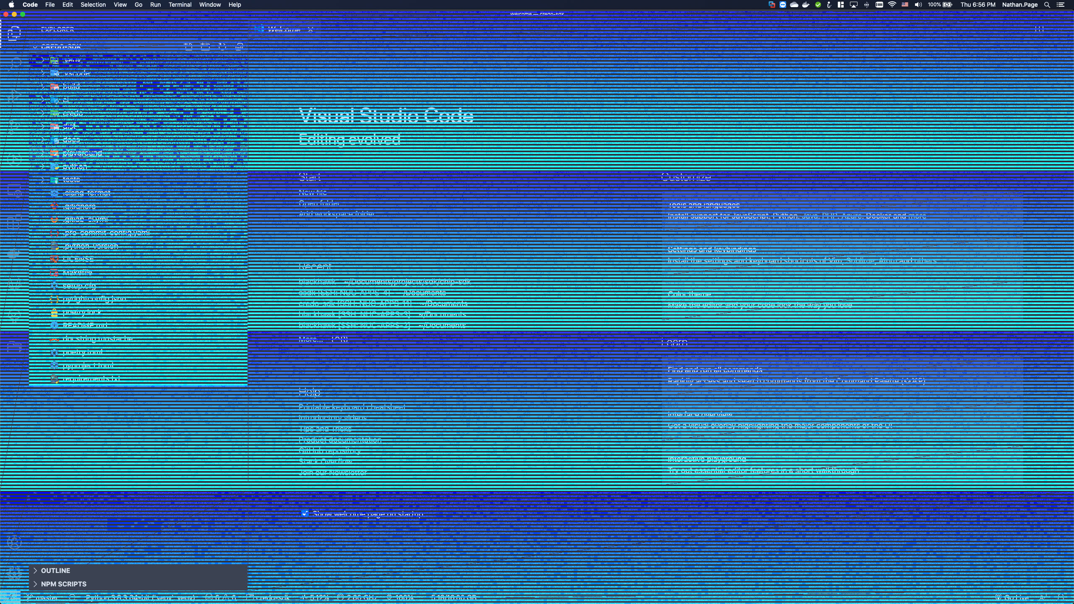1074x604 pixels.
Task: Expand the OUTLINE section
Action: tap(138, 570)
